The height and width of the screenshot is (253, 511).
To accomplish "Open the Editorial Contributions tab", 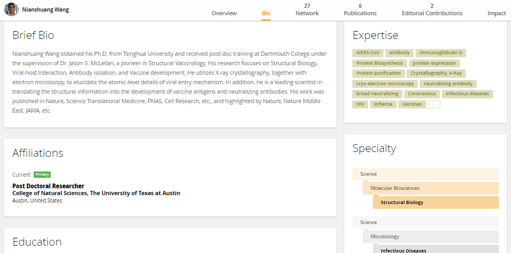I will 432,9.
